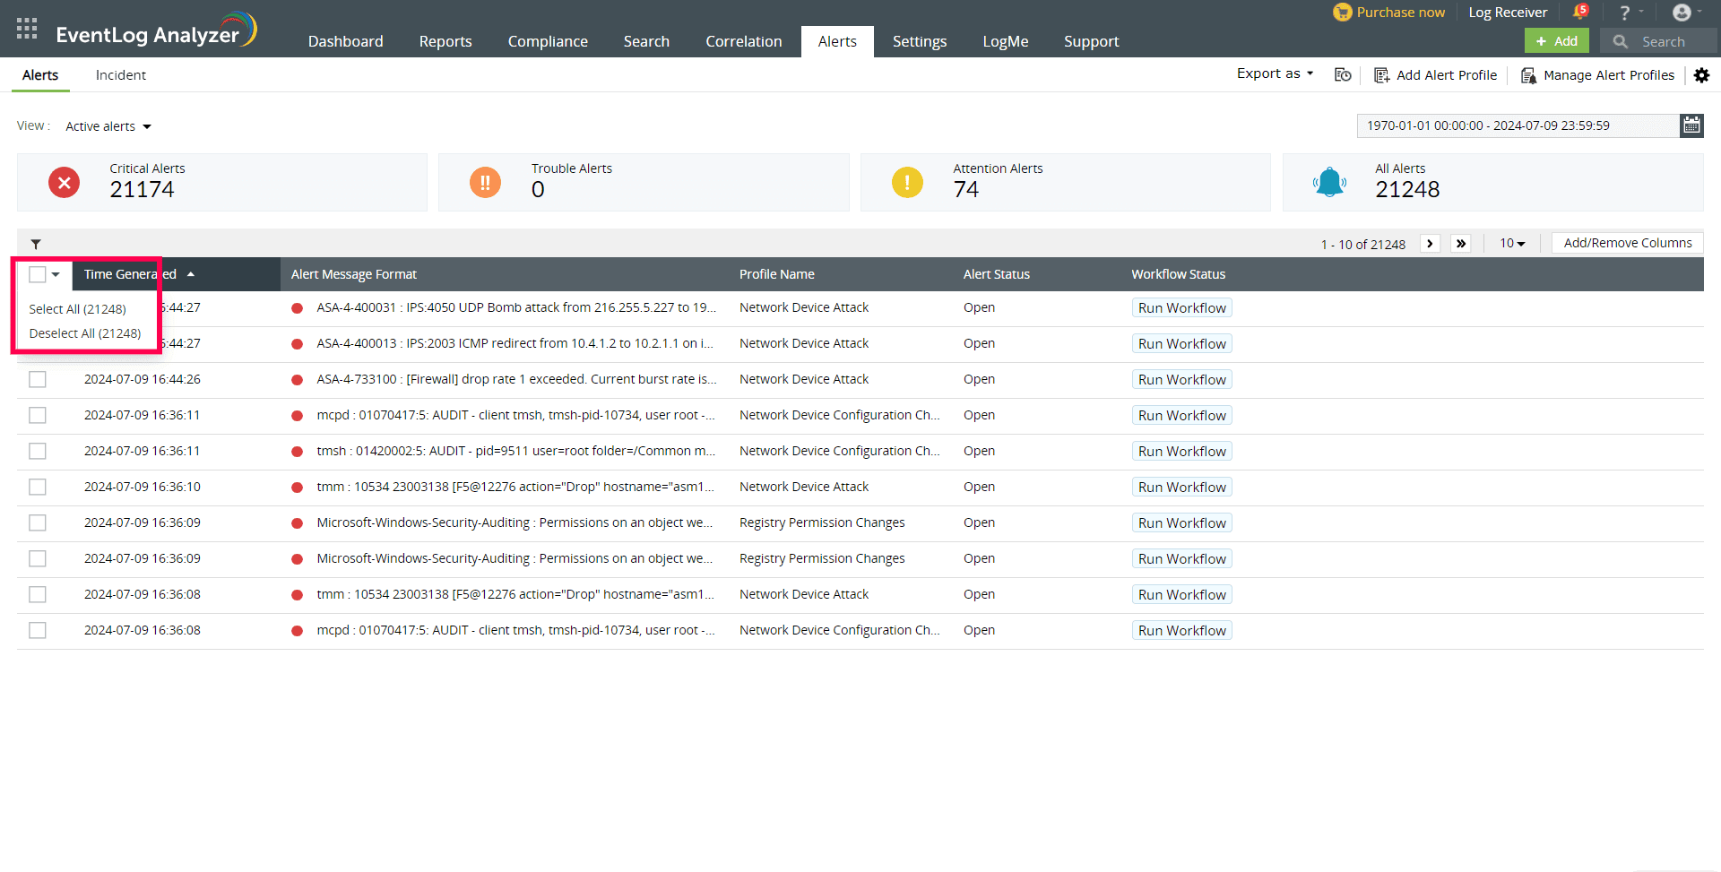The height and width of the screenshot is (872, 1721).
Task: Open alert settings gear icon
Action: 1701,75
